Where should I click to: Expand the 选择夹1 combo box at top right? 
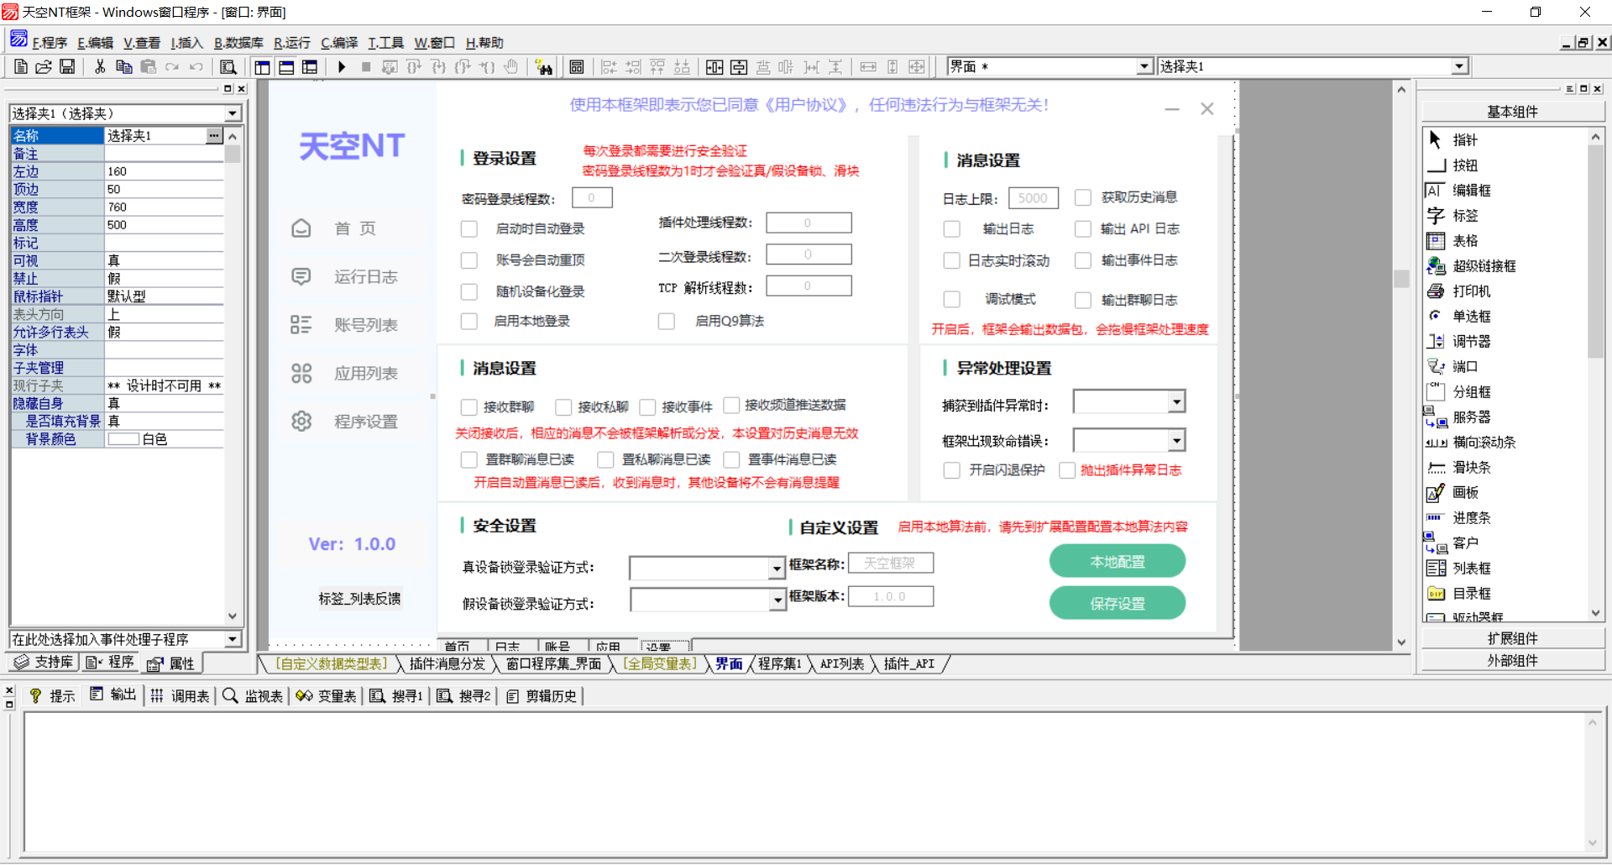coord(1459,66)
